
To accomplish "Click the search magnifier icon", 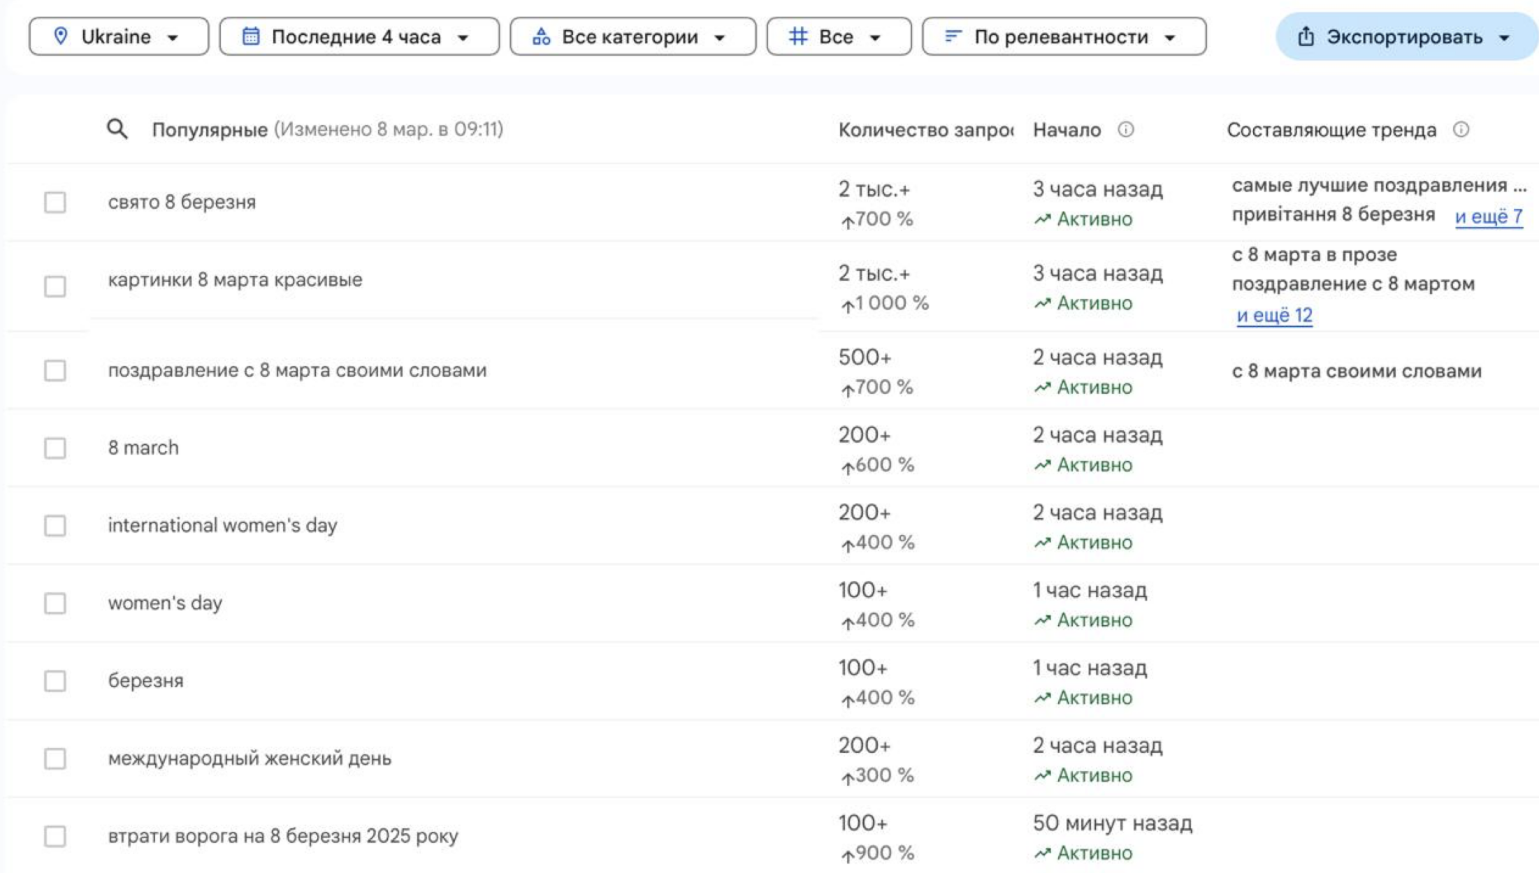I will coord(117,129).
